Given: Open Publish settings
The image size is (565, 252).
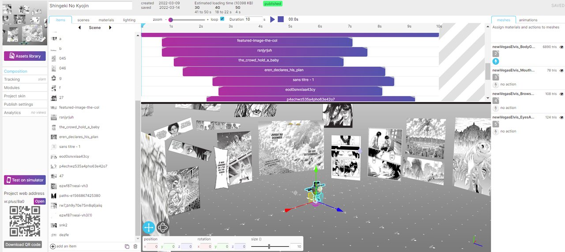Looking at the screenshot, I should pyautogui.click(x=25, y=104).
